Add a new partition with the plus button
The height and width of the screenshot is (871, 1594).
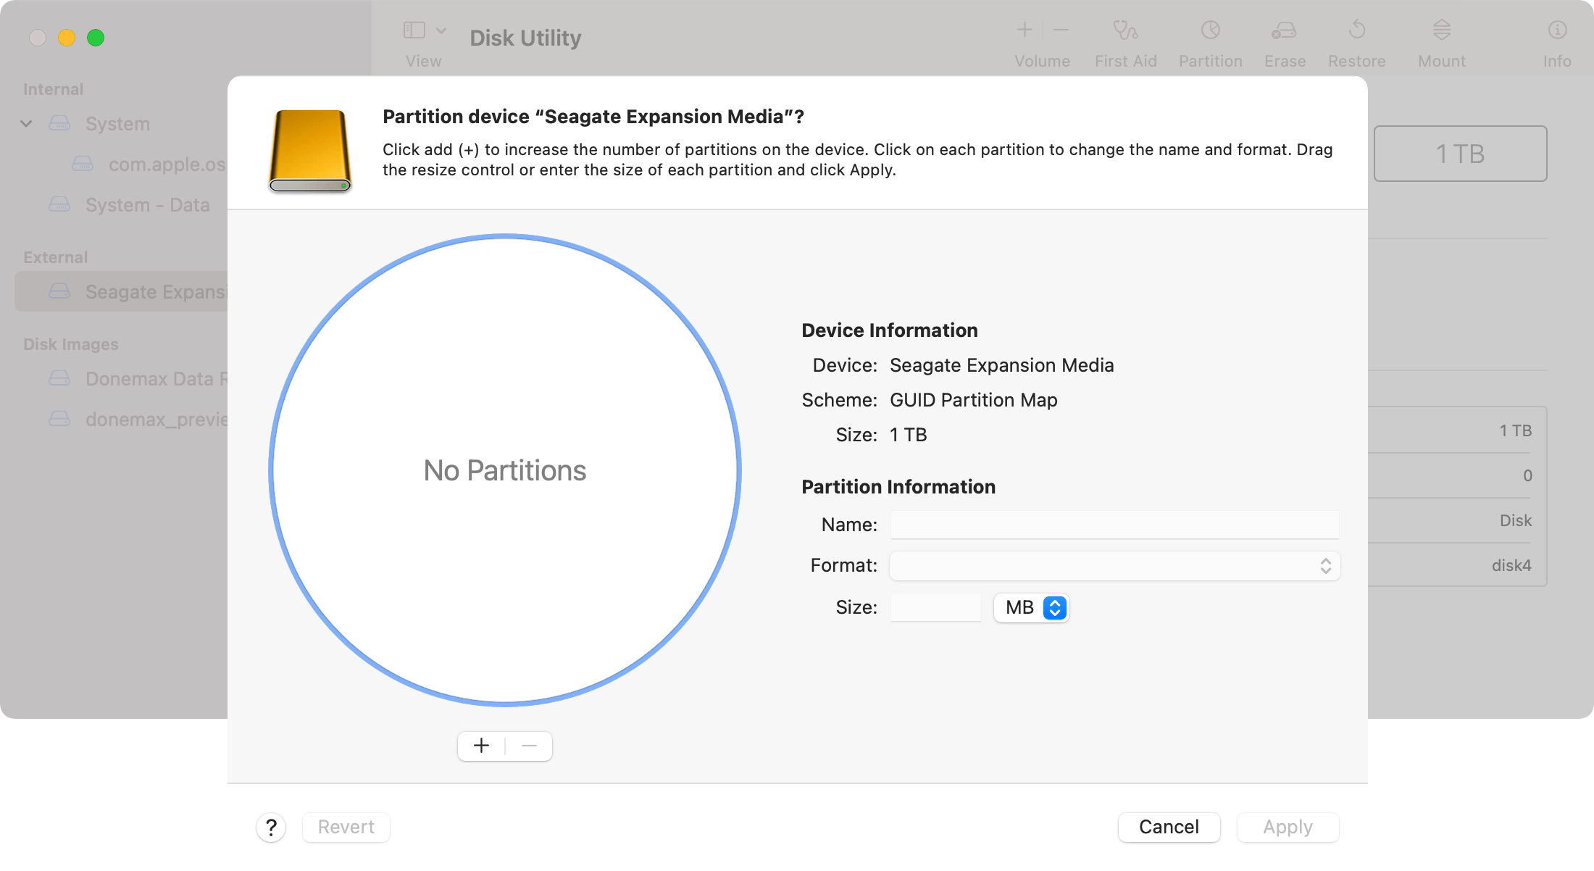pyautogui.click(x=481, y=745)
